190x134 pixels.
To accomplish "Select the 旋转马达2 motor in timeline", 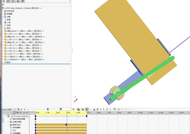I will pyautogui.click(x=17, y=125).
